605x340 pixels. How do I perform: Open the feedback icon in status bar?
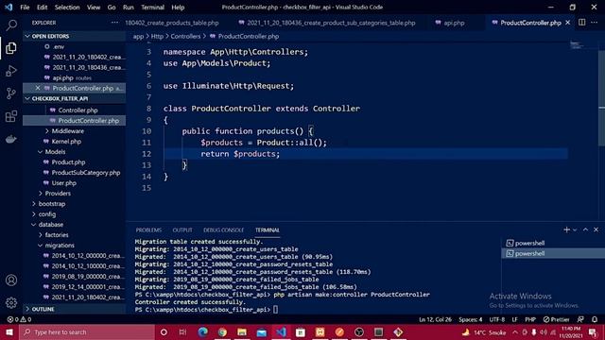(x=580, y=319)
